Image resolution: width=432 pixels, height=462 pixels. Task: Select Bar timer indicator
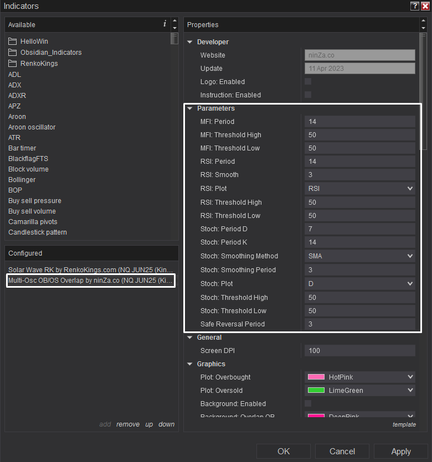tap(22, 148)
